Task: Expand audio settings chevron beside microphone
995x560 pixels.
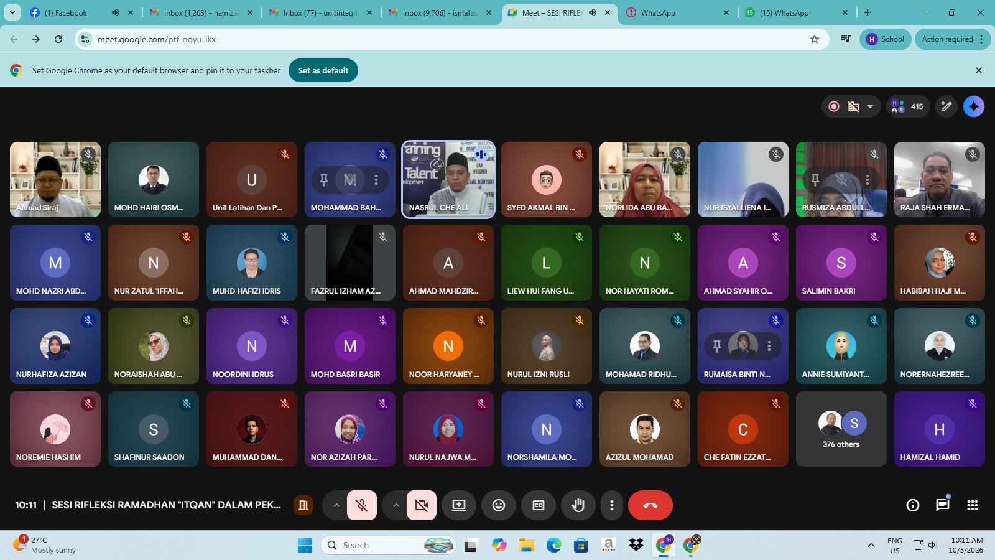Action: 336,505
